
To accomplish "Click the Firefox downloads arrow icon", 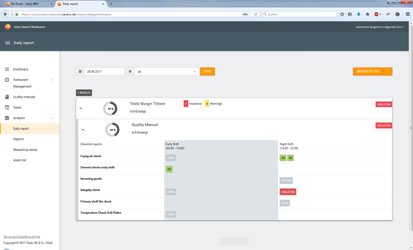I will pos(358,14).
